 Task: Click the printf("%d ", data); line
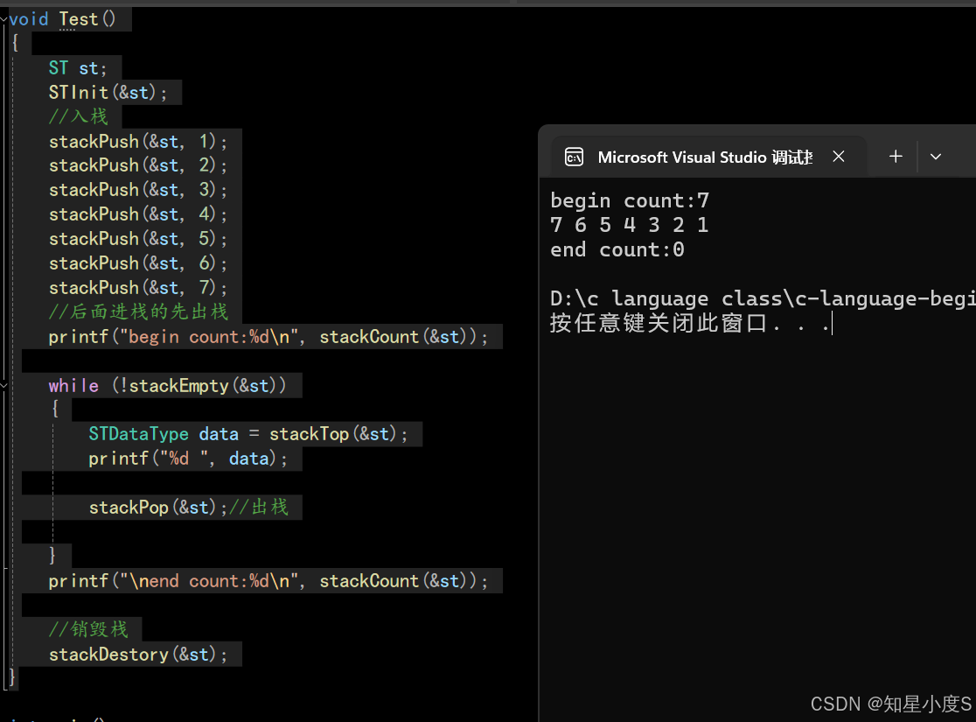tap(188, 459)
